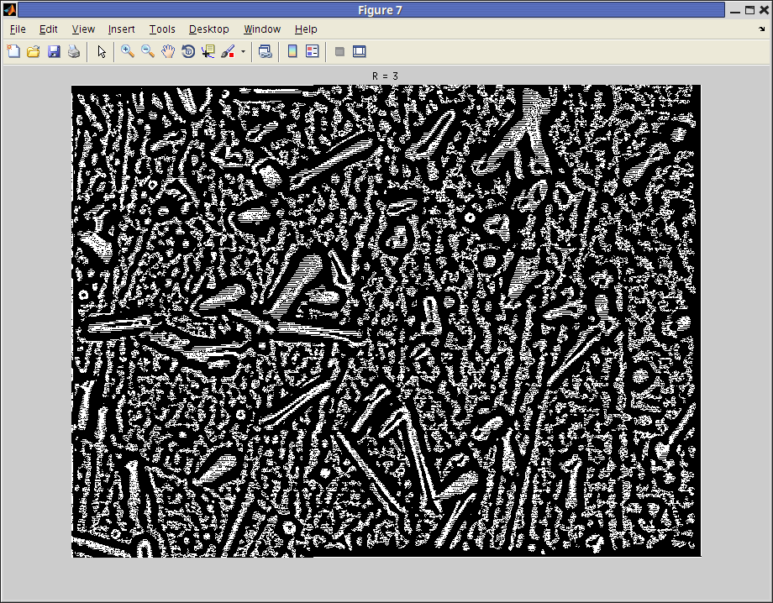
Task: Expand the Brush tool color dropdown arrow
Action: tap(244, 51)
